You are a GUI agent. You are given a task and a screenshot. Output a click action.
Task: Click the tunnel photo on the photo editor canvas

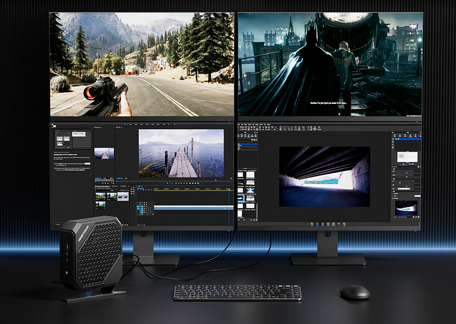pyautogui.click(x=324, y=177)
